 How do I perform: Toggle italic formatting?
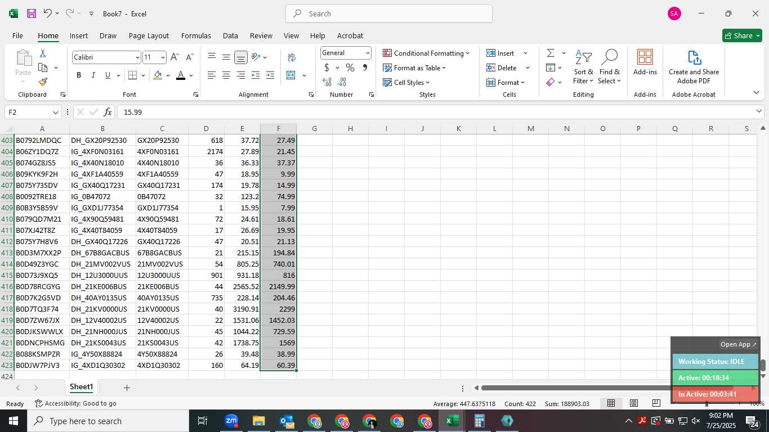[93, 75]
